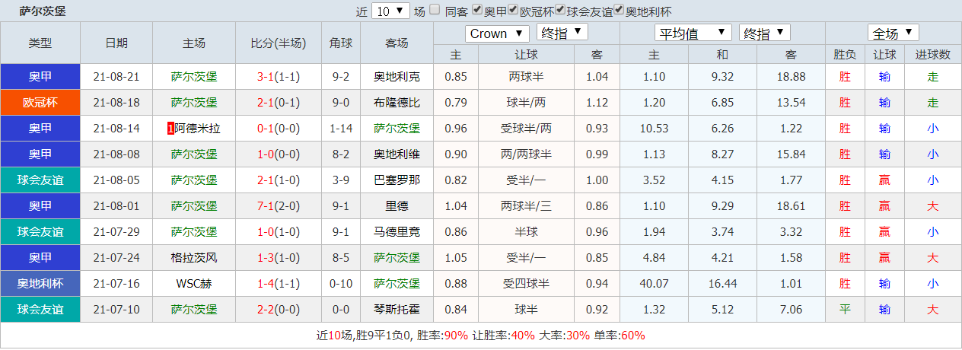
Task: Open the recent matches count dropdown showing 10
Action: 391,11
